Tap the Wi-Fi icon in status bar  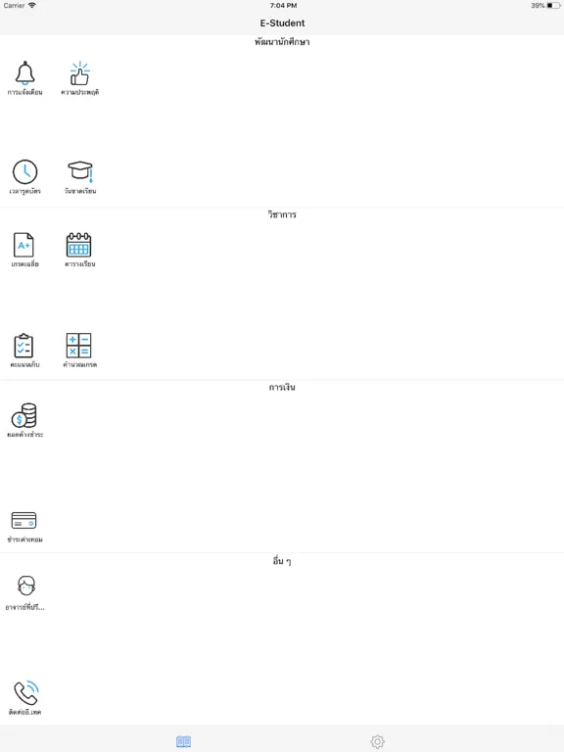pos(32,5)
